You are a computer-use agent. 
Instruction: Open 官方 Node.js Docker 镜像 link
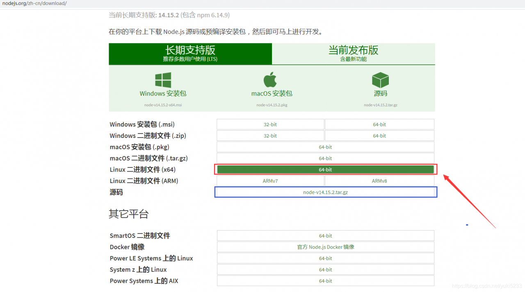pos(325,247)
